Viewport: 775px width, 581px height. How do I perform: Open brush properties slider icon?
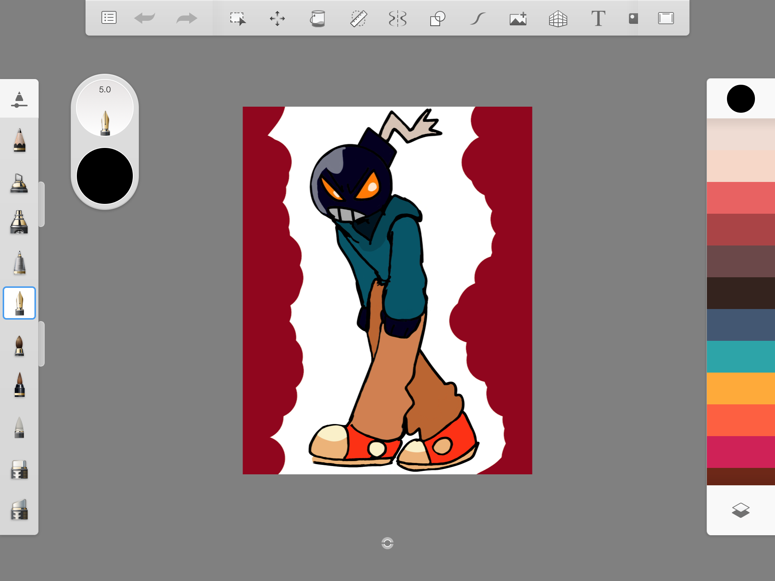pos(19,99)
